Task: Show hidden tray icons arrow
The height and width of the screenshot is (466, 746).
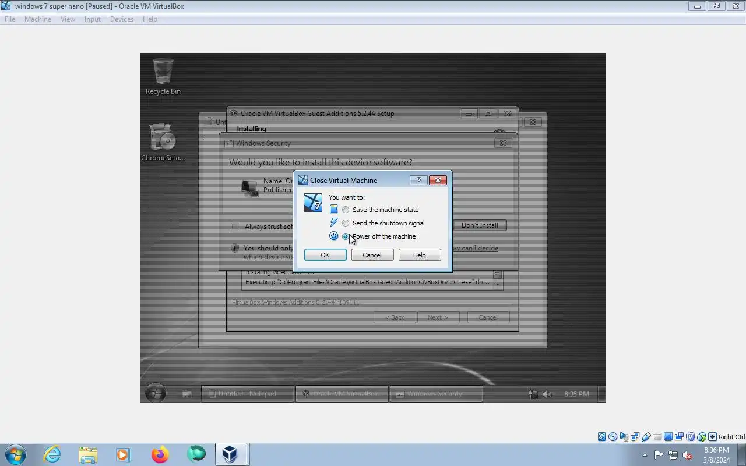Action: [x=645, y=455]
